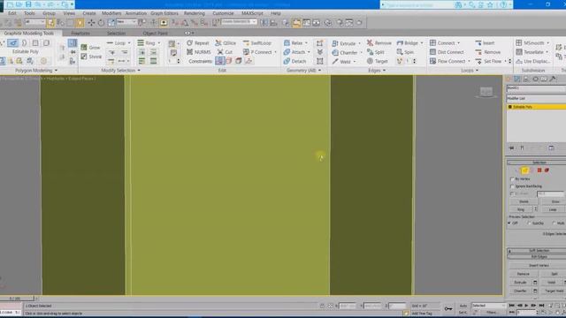Image resolution: width=566 pixels, height=318 pixels.
Task: Open the Modify panel tab icon
Action: [517, 79]
